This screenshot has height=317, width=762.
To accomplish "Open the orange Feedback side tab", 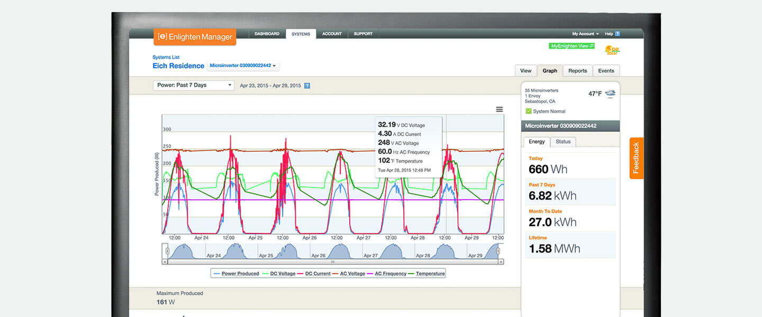I will pos(636,158).
